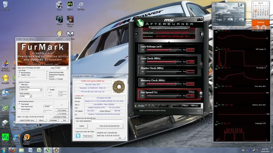Click the Twitter bird icon
Image resolution: width=273 pixels, height=153 pixels.
click(78, 136)
